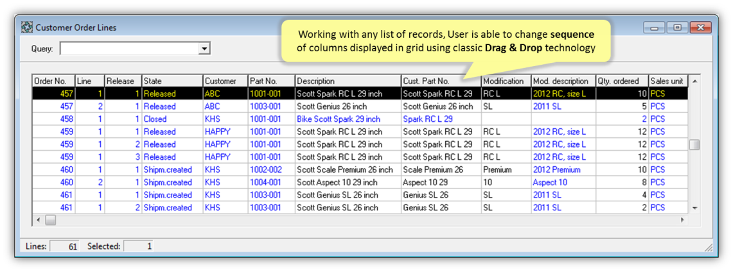Click the vertical scrollbar thumb
The image size is (733, 272).
pyautogui.click(x=694, y=145)
